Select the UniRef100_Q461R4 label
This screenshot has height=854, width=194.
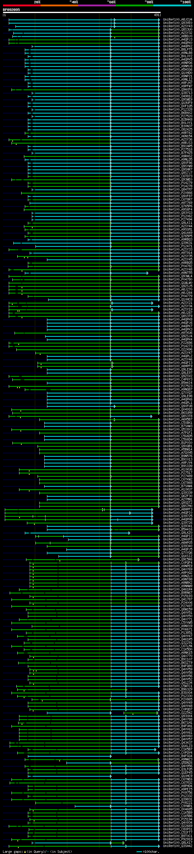178,590
